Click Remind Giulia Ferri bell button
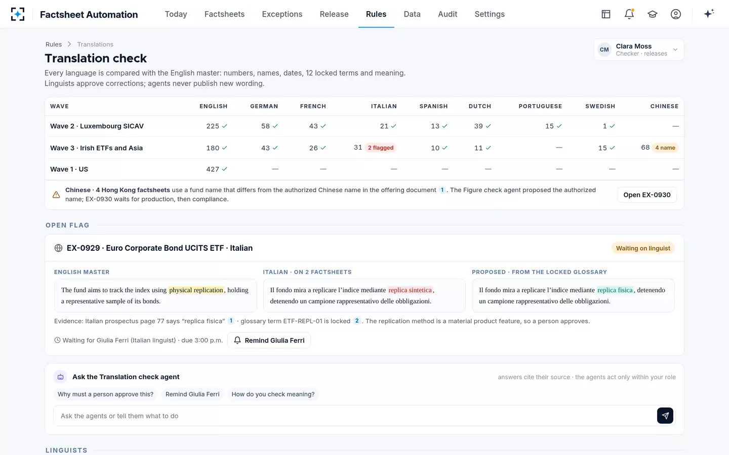This screenshot has height=455, width=729. (x=269, y=340)
